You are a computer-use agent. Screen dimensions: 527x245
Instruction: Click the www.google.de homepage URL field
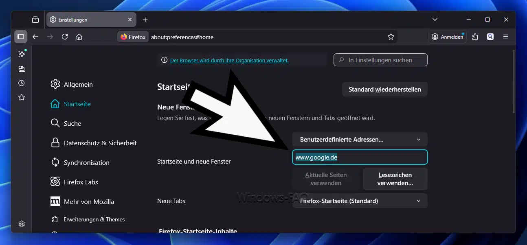tap(360, 157)
